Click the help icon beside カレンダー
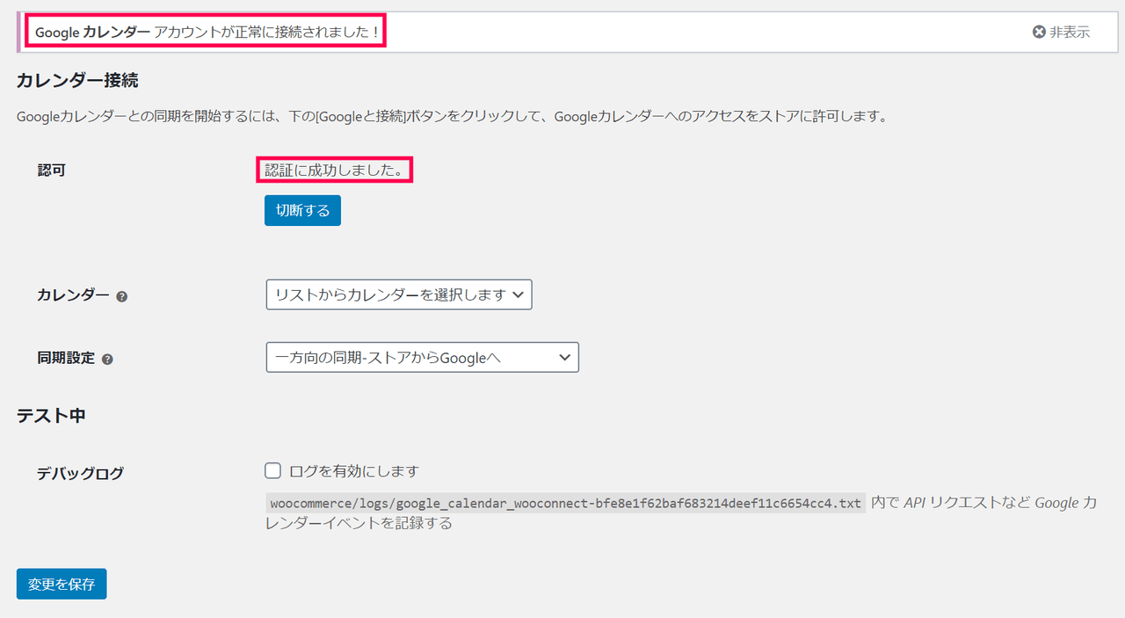This screenshot has width=1125, height=618. [x=122, y=296]
